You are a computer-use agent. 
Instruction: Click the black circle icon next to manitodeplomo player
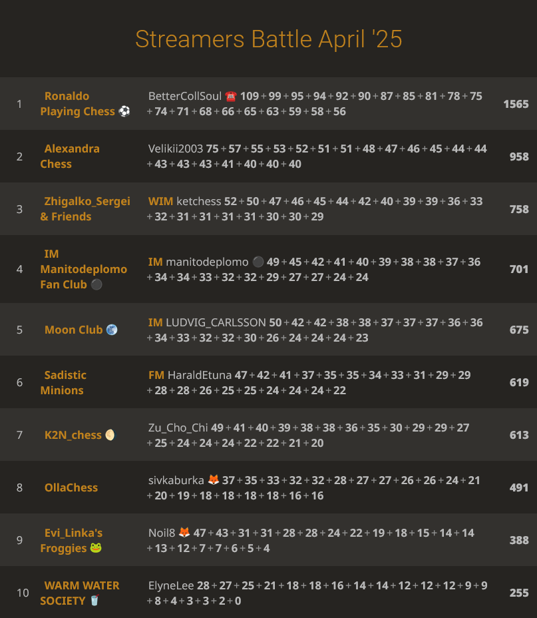(258, 262)
